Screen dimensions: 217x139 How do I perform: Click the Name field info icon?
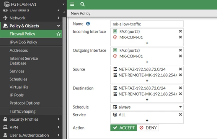point(88,24)
